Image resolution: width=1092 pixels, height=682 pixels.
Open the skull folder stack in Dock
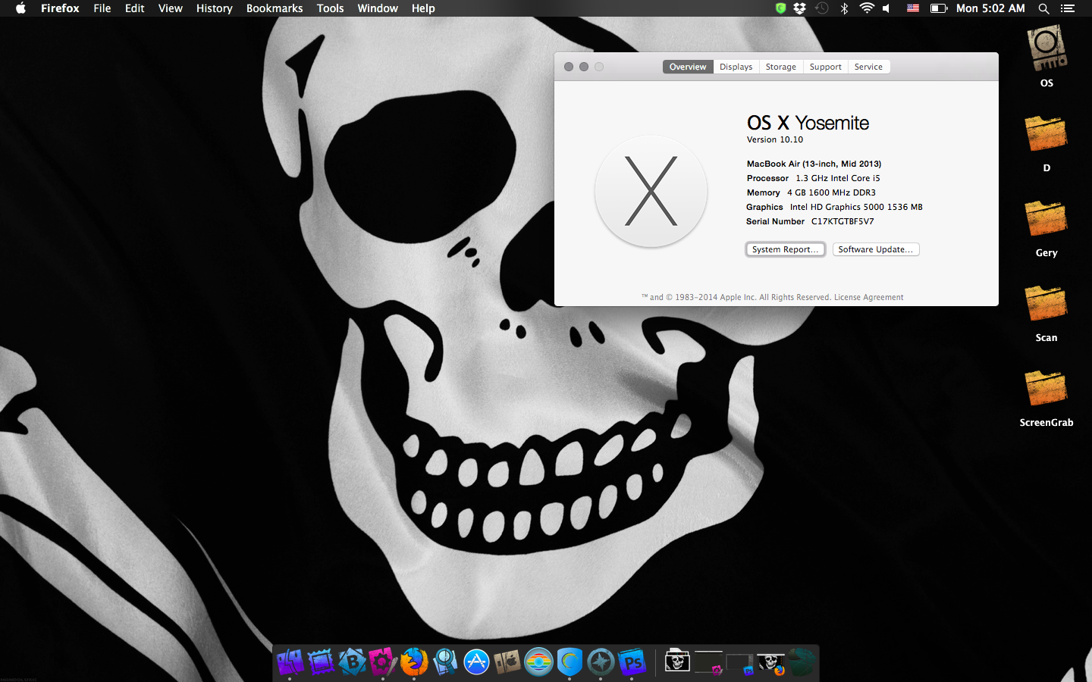677,662
